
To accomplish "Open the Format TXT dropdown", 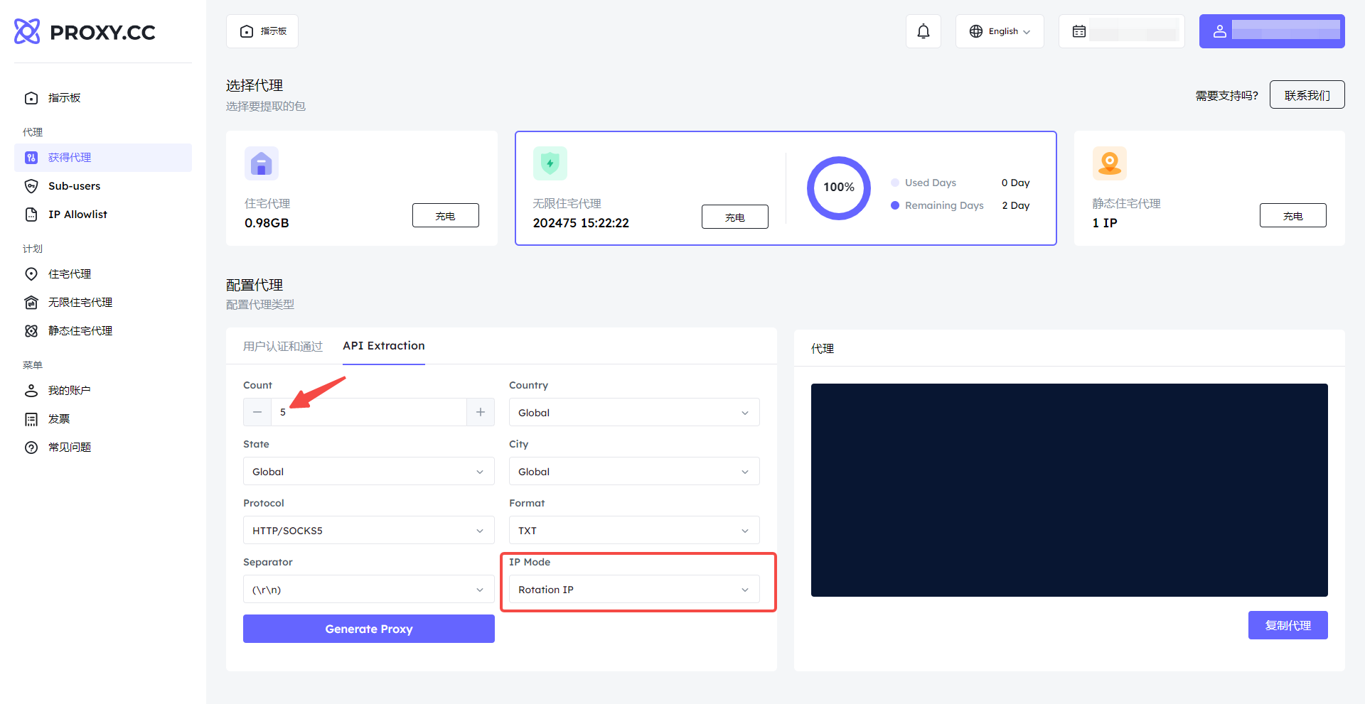I will 634,530.
